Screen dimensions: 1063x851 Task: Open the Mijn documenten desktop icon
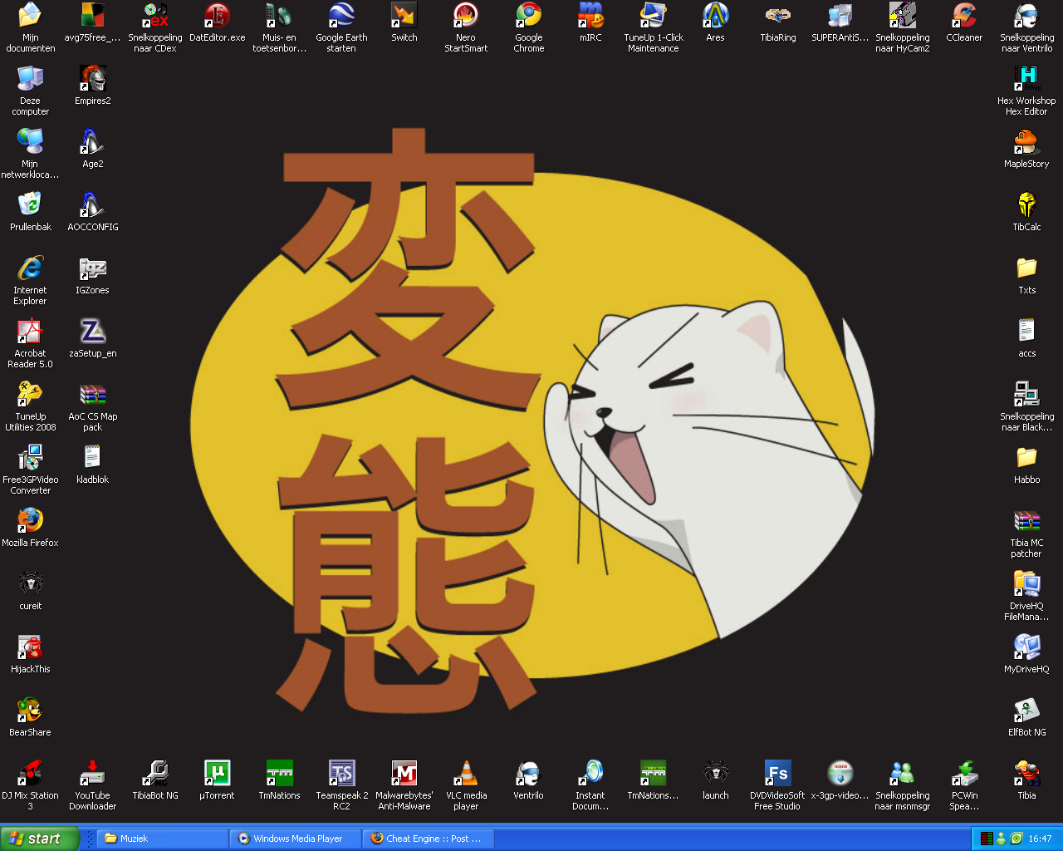(x=30, y=15)
